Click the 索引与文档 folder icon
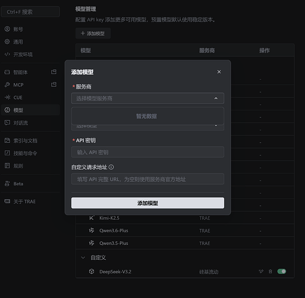 [x=7, y=141]
